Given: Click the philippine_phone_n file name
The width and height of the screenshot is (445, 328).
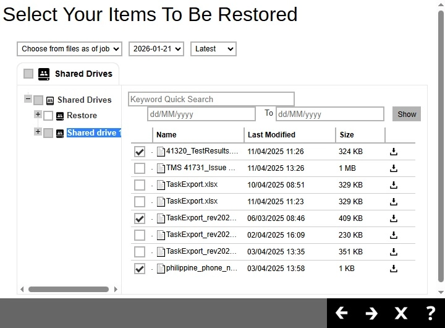Looking at the screenshot, I should (x=201, y=268).
